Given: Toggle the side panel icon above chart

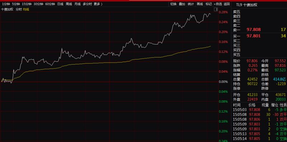Looking at the screenshot, I should click(x=216, y=9).
